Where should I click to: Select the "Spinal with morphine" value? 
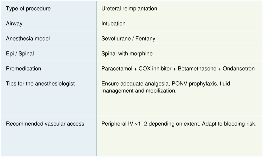[127, 54]
